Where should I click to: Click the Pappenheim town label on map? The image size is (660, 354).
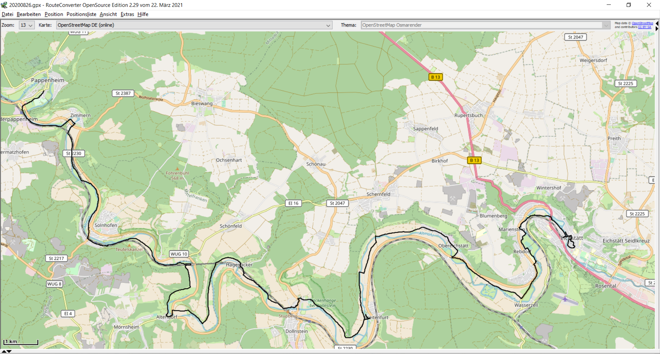click(47, 80)
